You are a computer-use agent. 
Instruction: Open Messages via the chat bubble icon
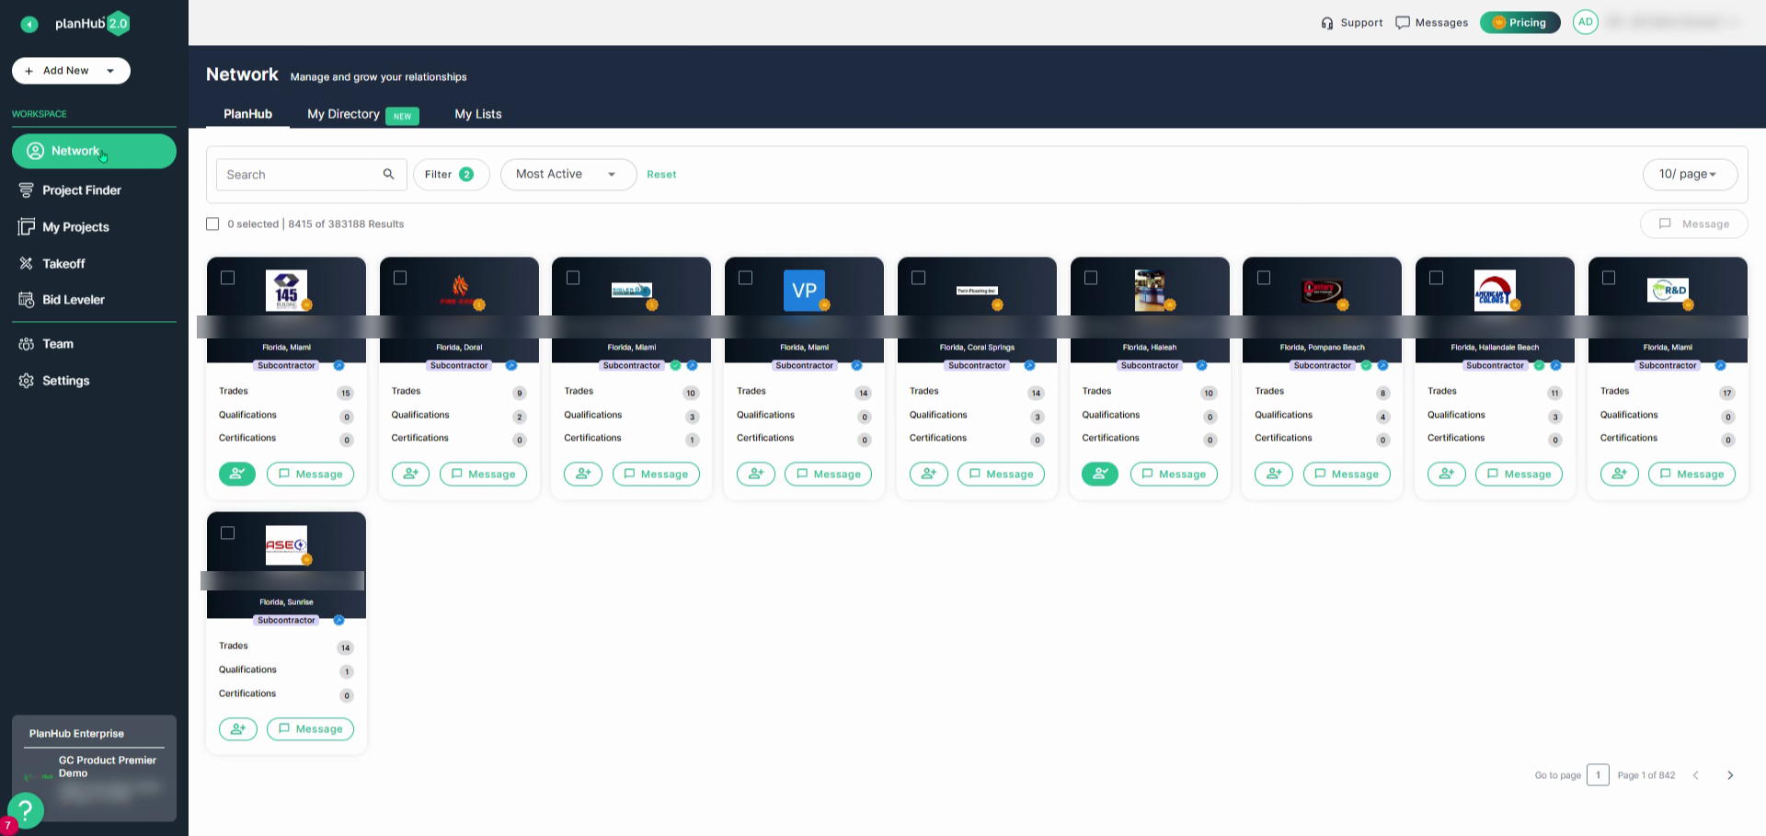[1403, 23]
